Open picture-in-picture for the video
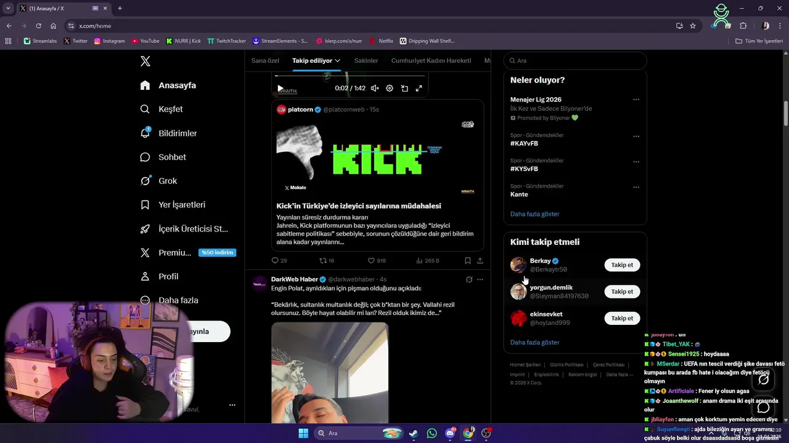The image size is (789, 443). [x=404, y=89]
